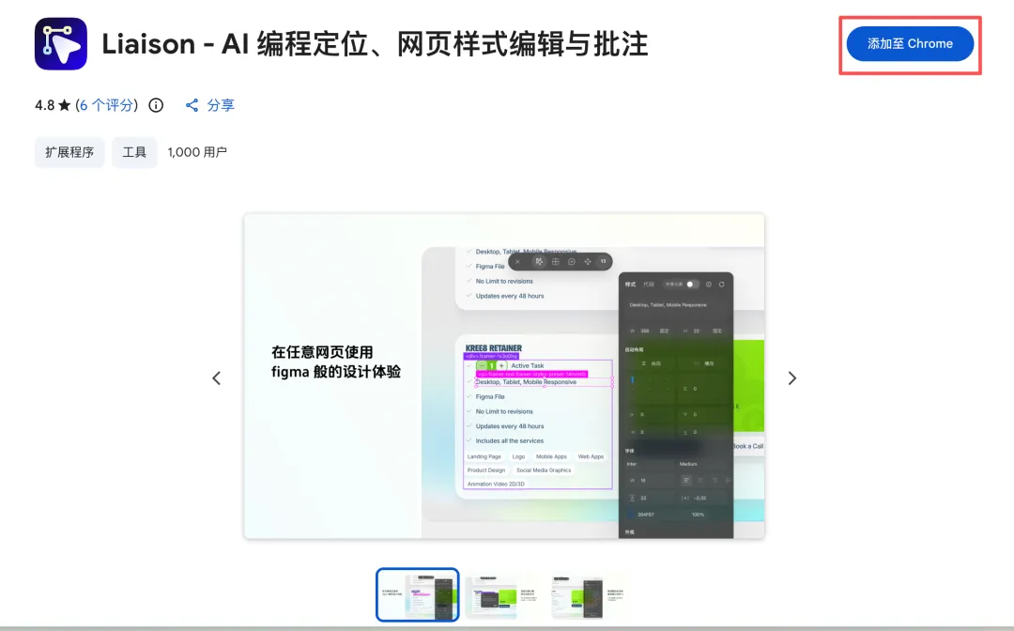Screen dimensions: 1014x631
Task: Select the first carousel thumbnail
Action: (x=418, y=594)
